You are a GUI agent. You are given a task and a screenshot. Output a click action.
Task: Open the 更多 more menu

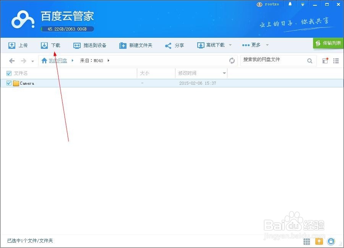(x=252, y=45)
